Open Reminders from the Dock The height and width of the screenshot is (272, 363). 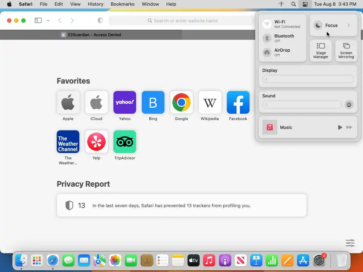(162, 260)
